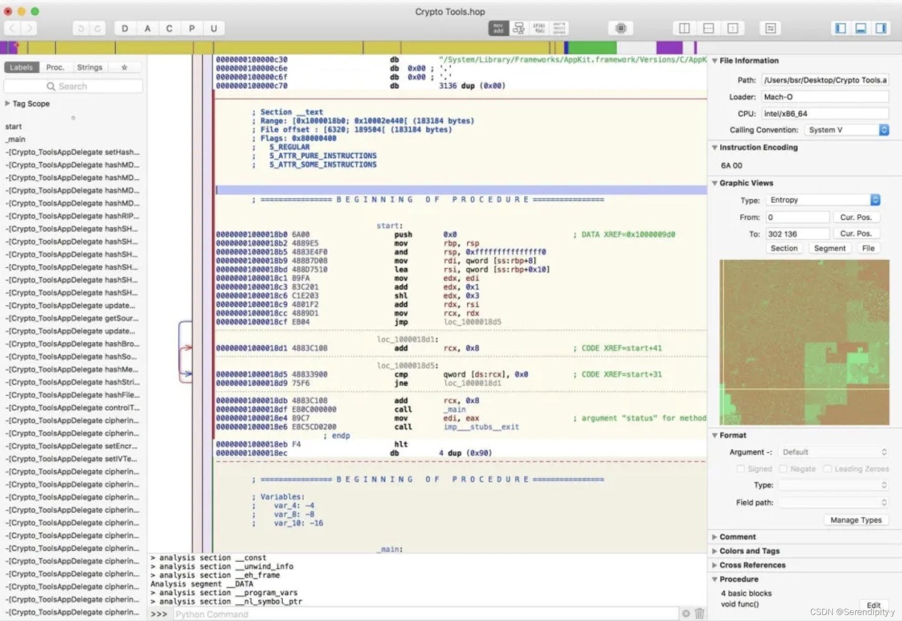This screenshot has height=621, width=902.
Task: Click the CPU chip toolbar icon
Action: 620,28
